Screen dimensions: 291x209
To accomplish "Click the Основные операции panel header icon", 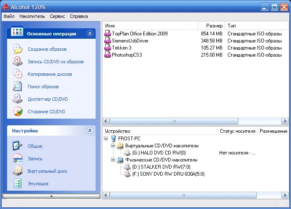I will click(x=17, y=32).
